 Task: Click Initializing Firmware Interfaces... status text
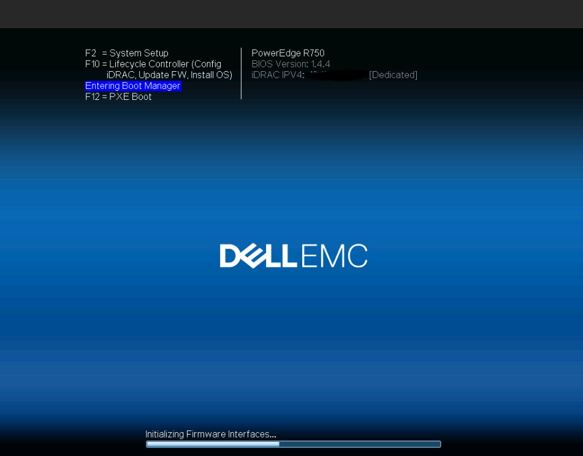[x=211, y=434]
